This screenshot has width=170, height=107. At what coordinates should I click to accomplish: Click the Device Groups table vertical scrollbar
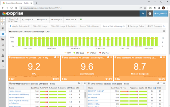[85, 95]
